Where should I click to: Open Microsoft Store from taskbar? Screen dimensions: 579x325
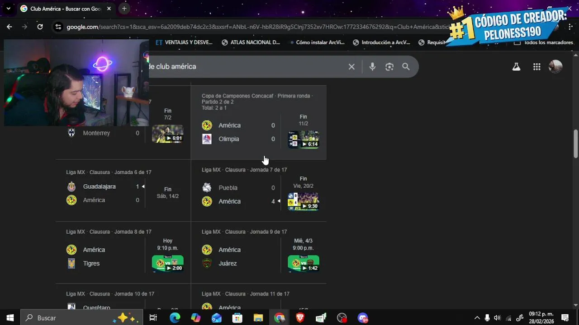(237, 318)
